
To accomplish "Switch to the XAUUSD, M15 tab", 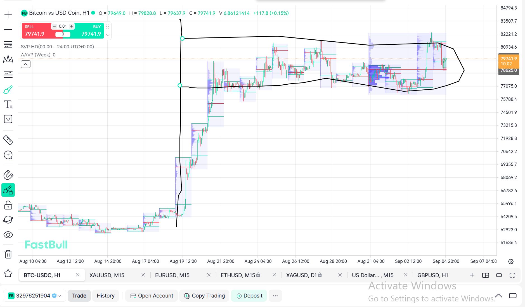I will [x=107, y=275].
